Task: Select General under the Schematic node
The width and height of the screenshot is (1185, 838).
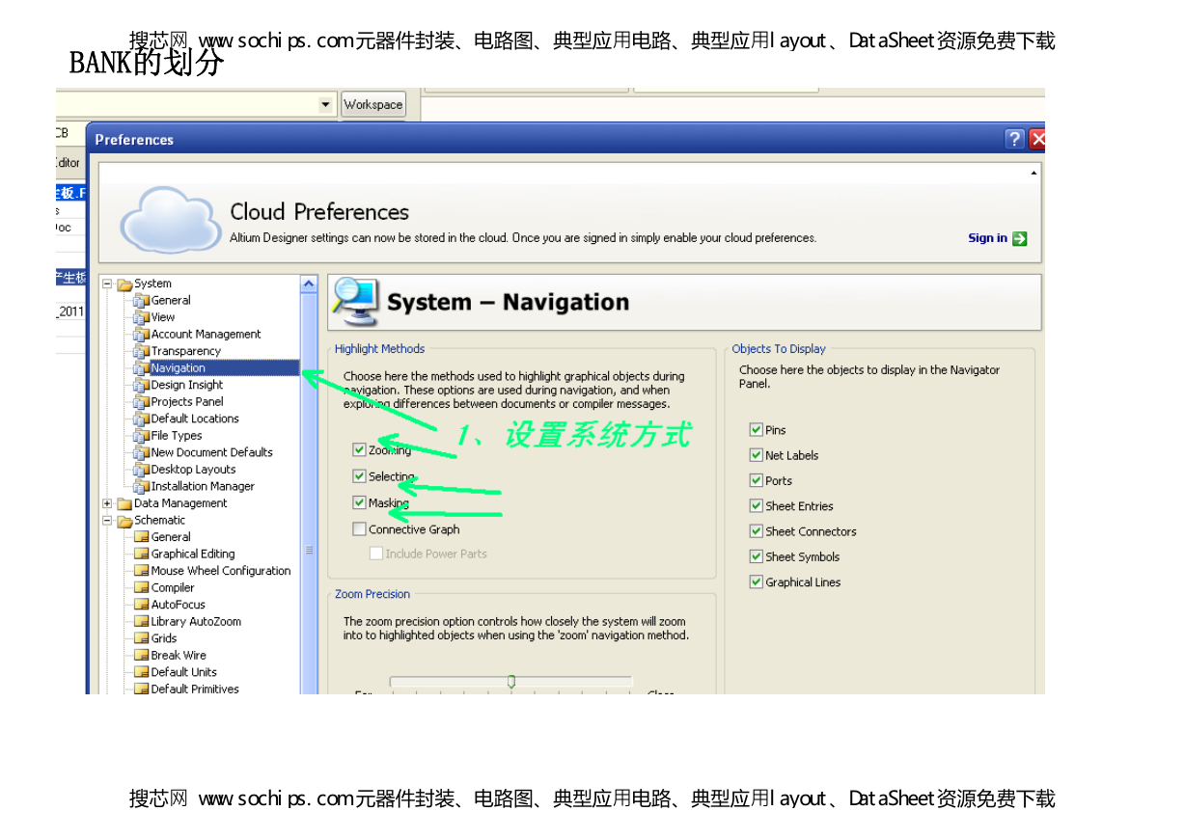Action: pos(171,537)
